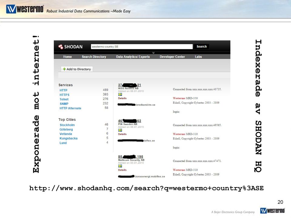The height and width of the screenshot is (218, 291).
Task: Filter results by Kungsbacka city
Action: tap(69, 138)
